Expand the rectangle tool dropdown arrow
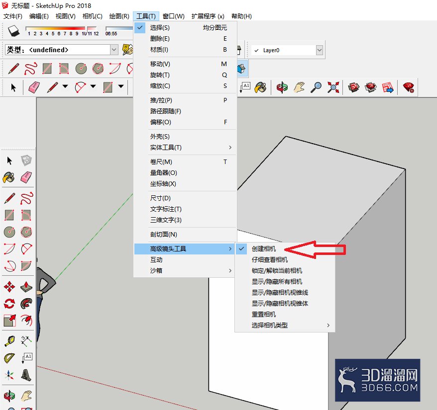The height and width of the screenshot is (410, 437). [x=121, y=86]
